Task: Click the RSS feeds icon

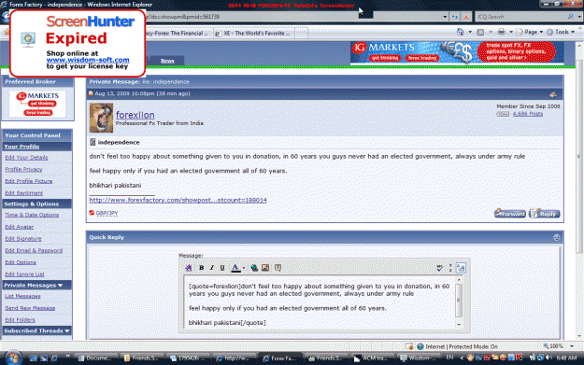Action: [x=480, y=33]
